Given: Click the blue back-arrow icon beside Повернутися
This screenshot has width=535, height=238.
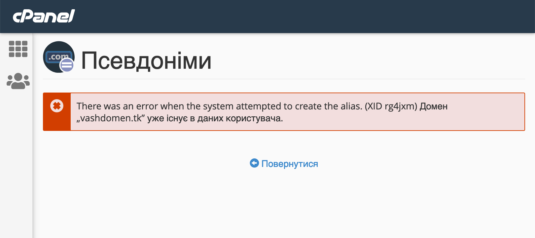Looking at the screenshot, I should click(254, 163).
